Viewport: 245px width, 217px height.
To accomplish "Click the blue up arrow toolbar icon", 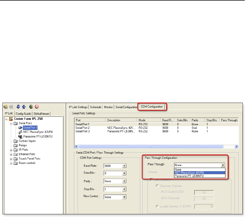I will click(24, 107).
